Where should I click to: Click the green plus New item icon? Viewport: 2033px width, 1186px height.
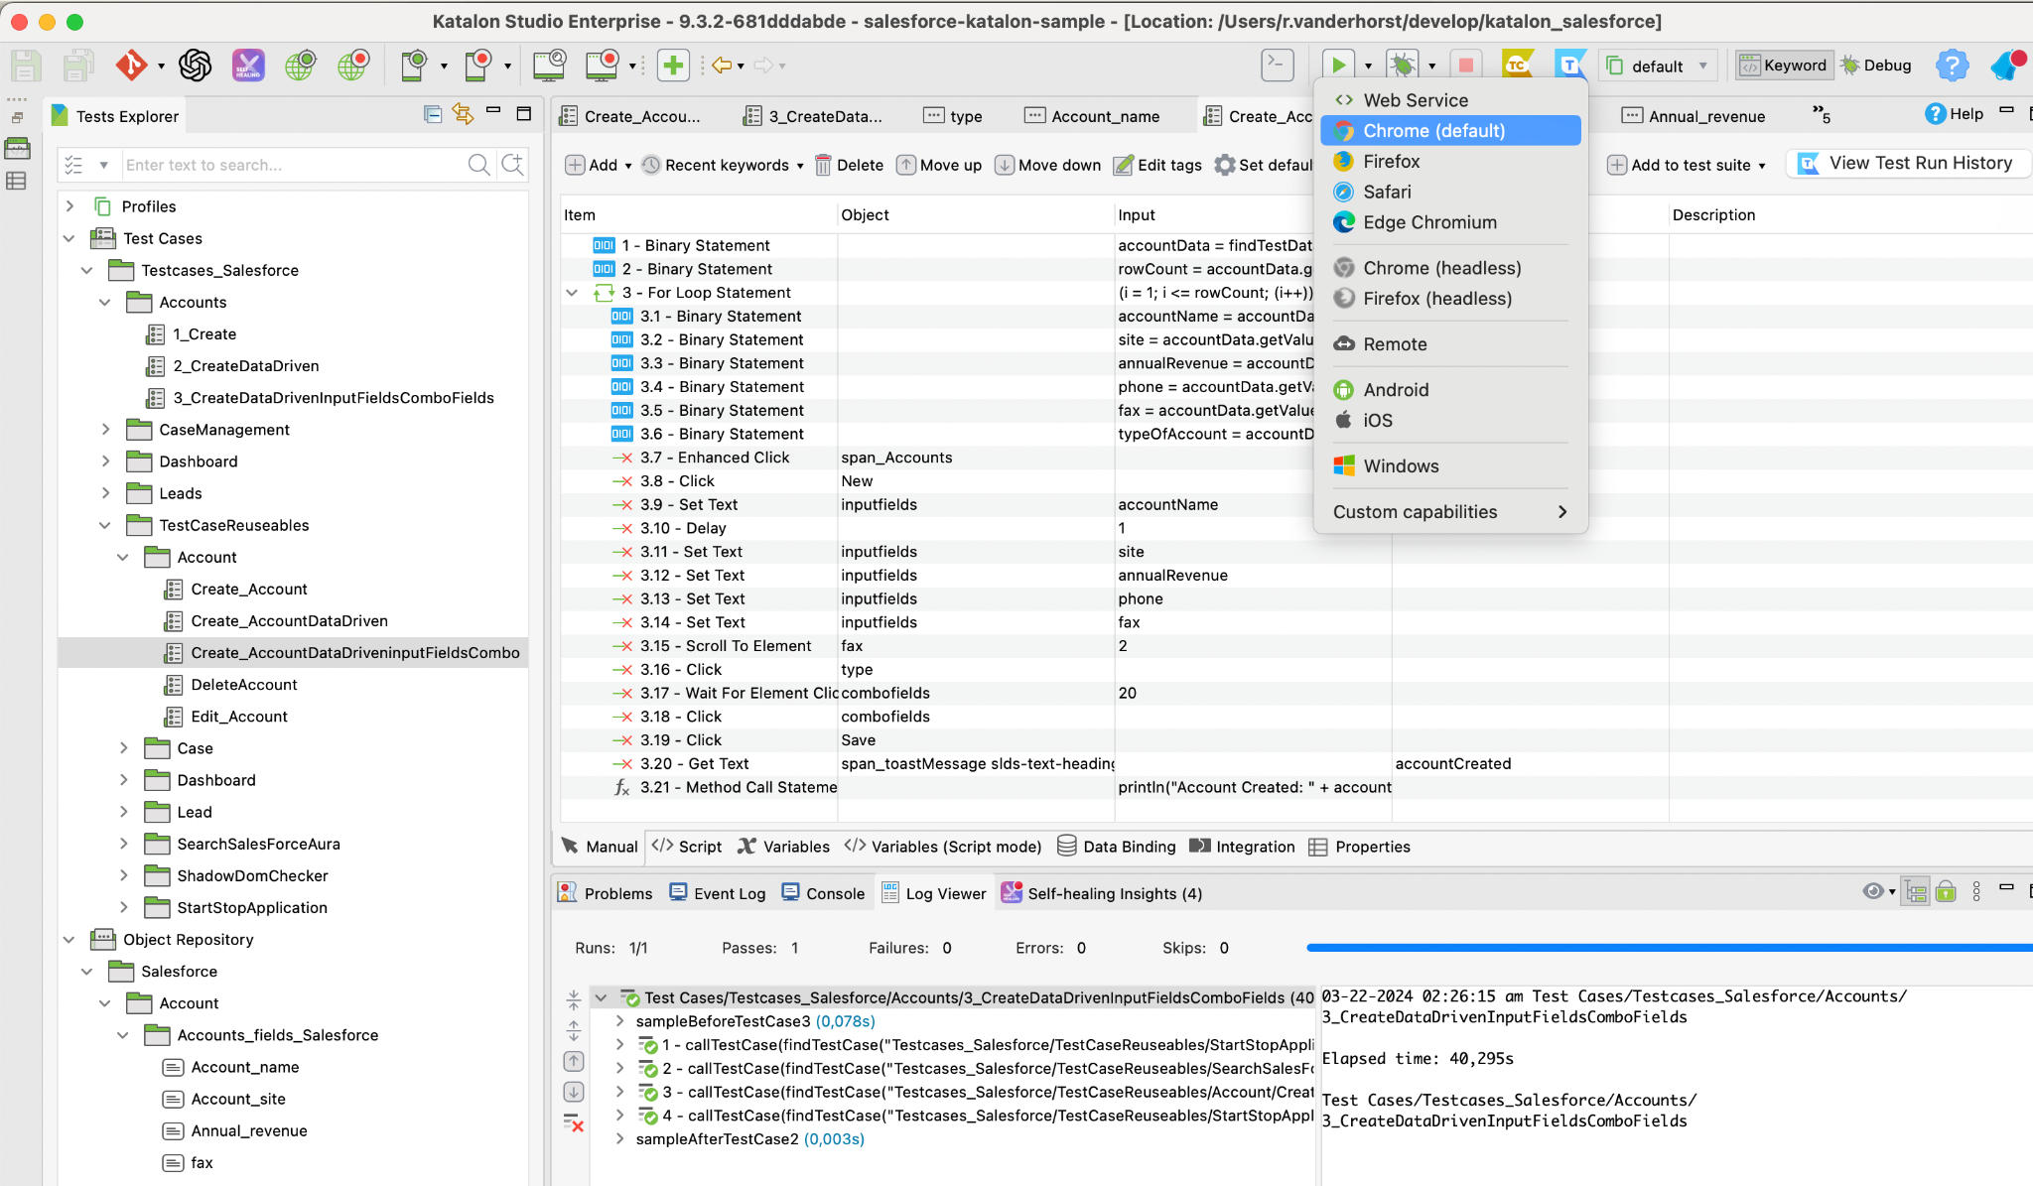click(673, 66)
